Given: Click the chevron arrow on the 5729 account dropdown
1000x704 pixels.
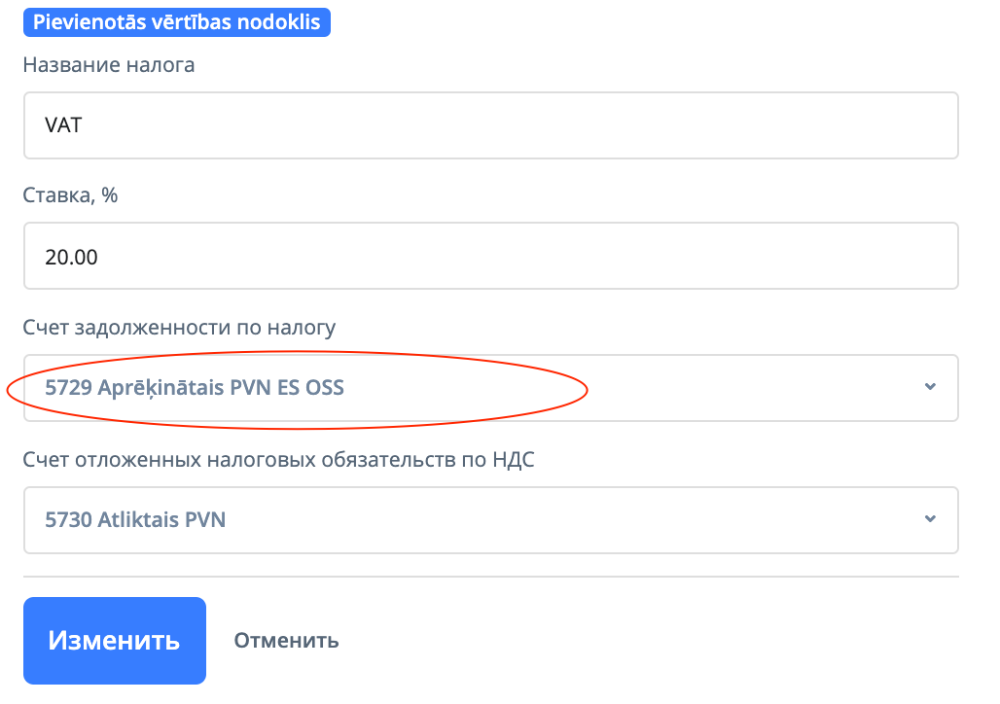Looking at the screenshot, I should [930, 387].
